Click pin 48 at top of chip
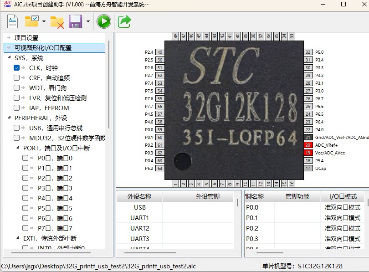The width and height of the screenshot is (369, 272). point(175,36)
